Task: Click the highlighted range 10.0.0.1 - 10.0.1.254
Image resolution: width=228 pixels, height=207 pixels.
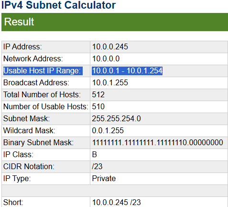Action: click(127, 71)
